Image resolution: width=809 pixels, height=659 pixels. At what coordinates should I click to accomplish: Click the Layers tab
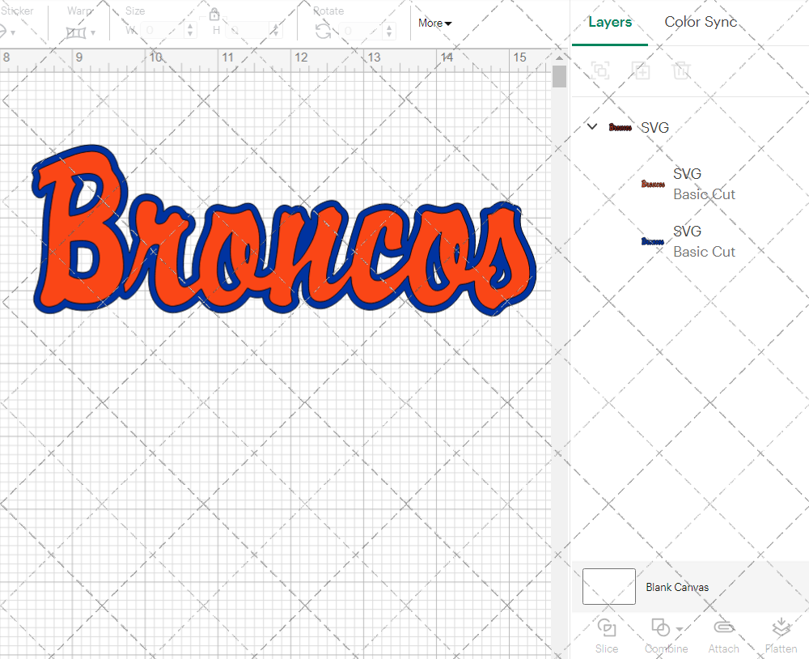coord(610,22)
